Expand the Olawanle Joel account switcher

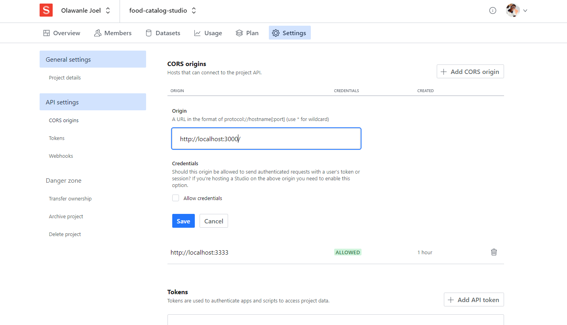pyautogui.click(x=85, y=10)
